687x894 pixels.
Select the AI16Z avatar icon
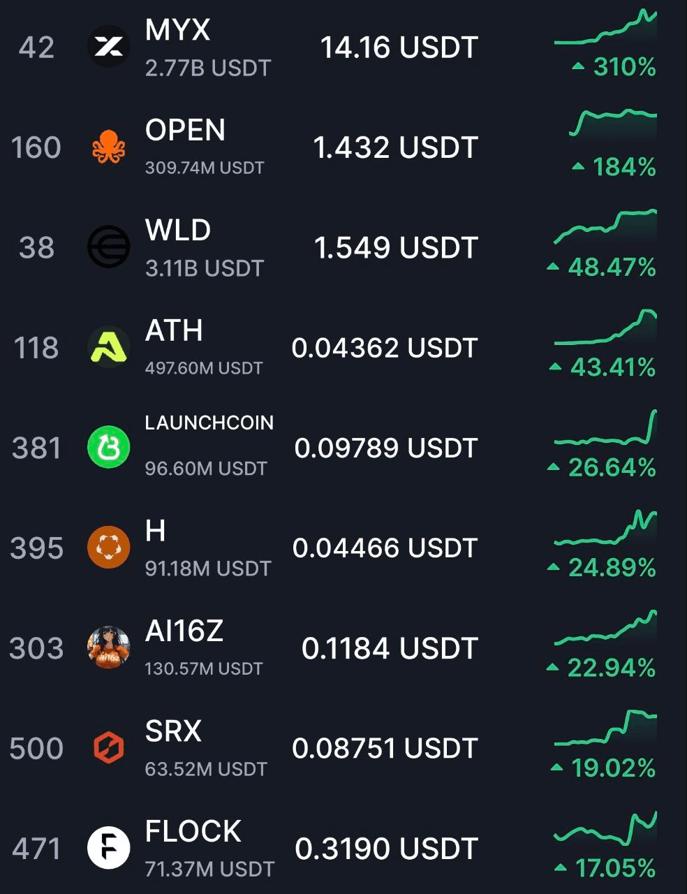108,647
